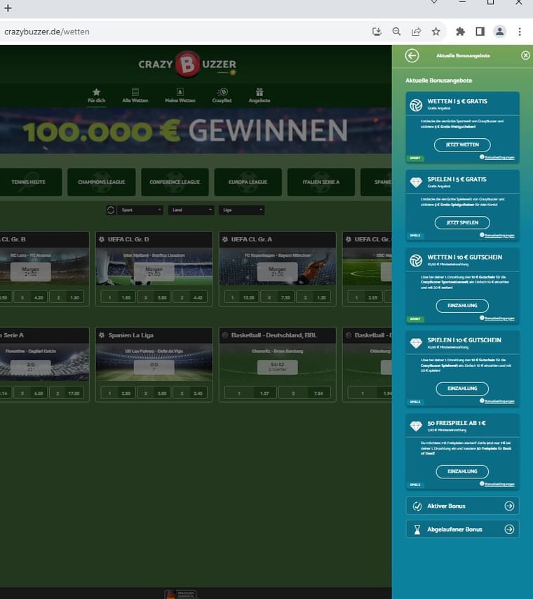Image resolution: width=533 pixels, height=599 pixels.
Task: Close the Aktuelle Bonusangebote panel
Action: (x=525, y=56)
